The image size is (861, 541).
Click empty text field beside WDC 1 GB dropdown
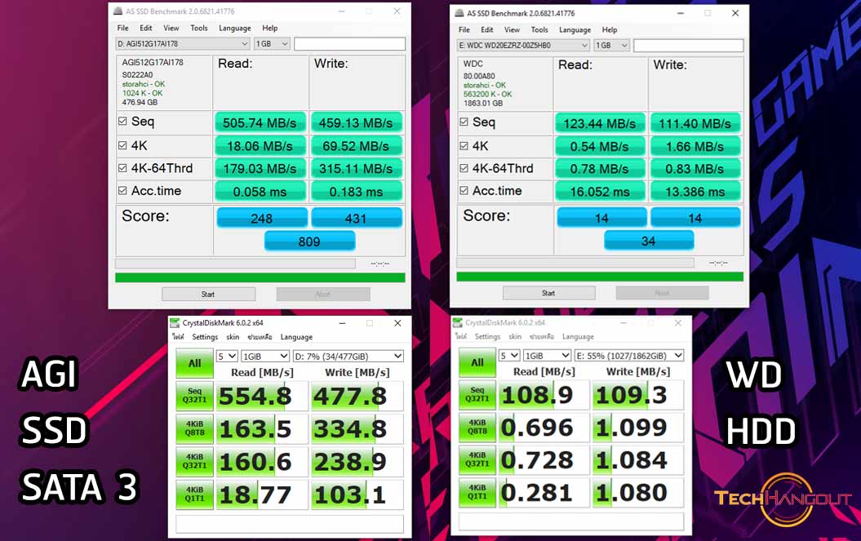tap(689, 46)
